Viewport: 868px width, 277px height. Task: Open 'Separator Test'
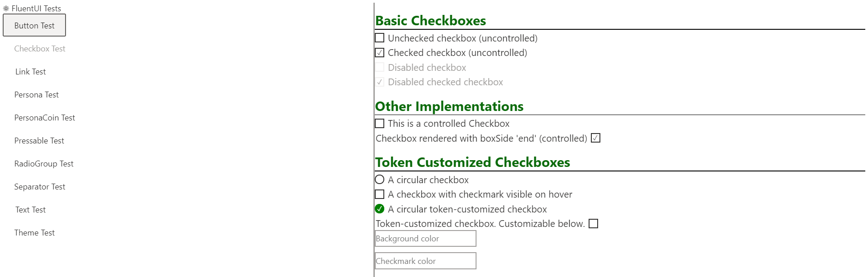pos(40,186)
